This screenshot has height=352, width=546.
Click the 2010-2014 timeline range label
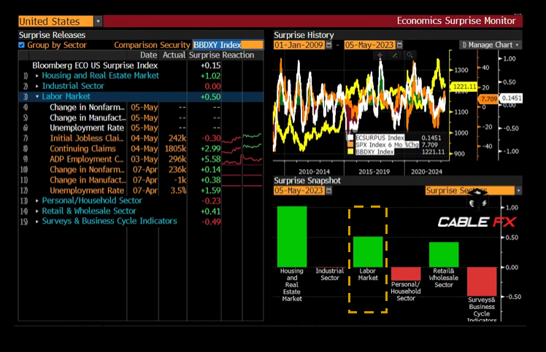pos(314,171)
